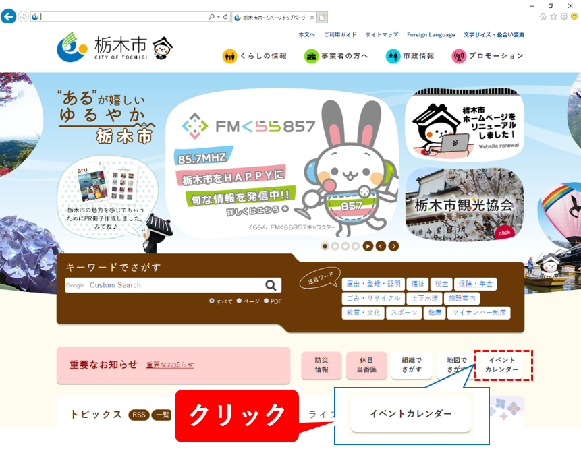The width and height of the screenshot is (581, 451).
Task: Click the Foreign Language link
Action: point(431,35)
